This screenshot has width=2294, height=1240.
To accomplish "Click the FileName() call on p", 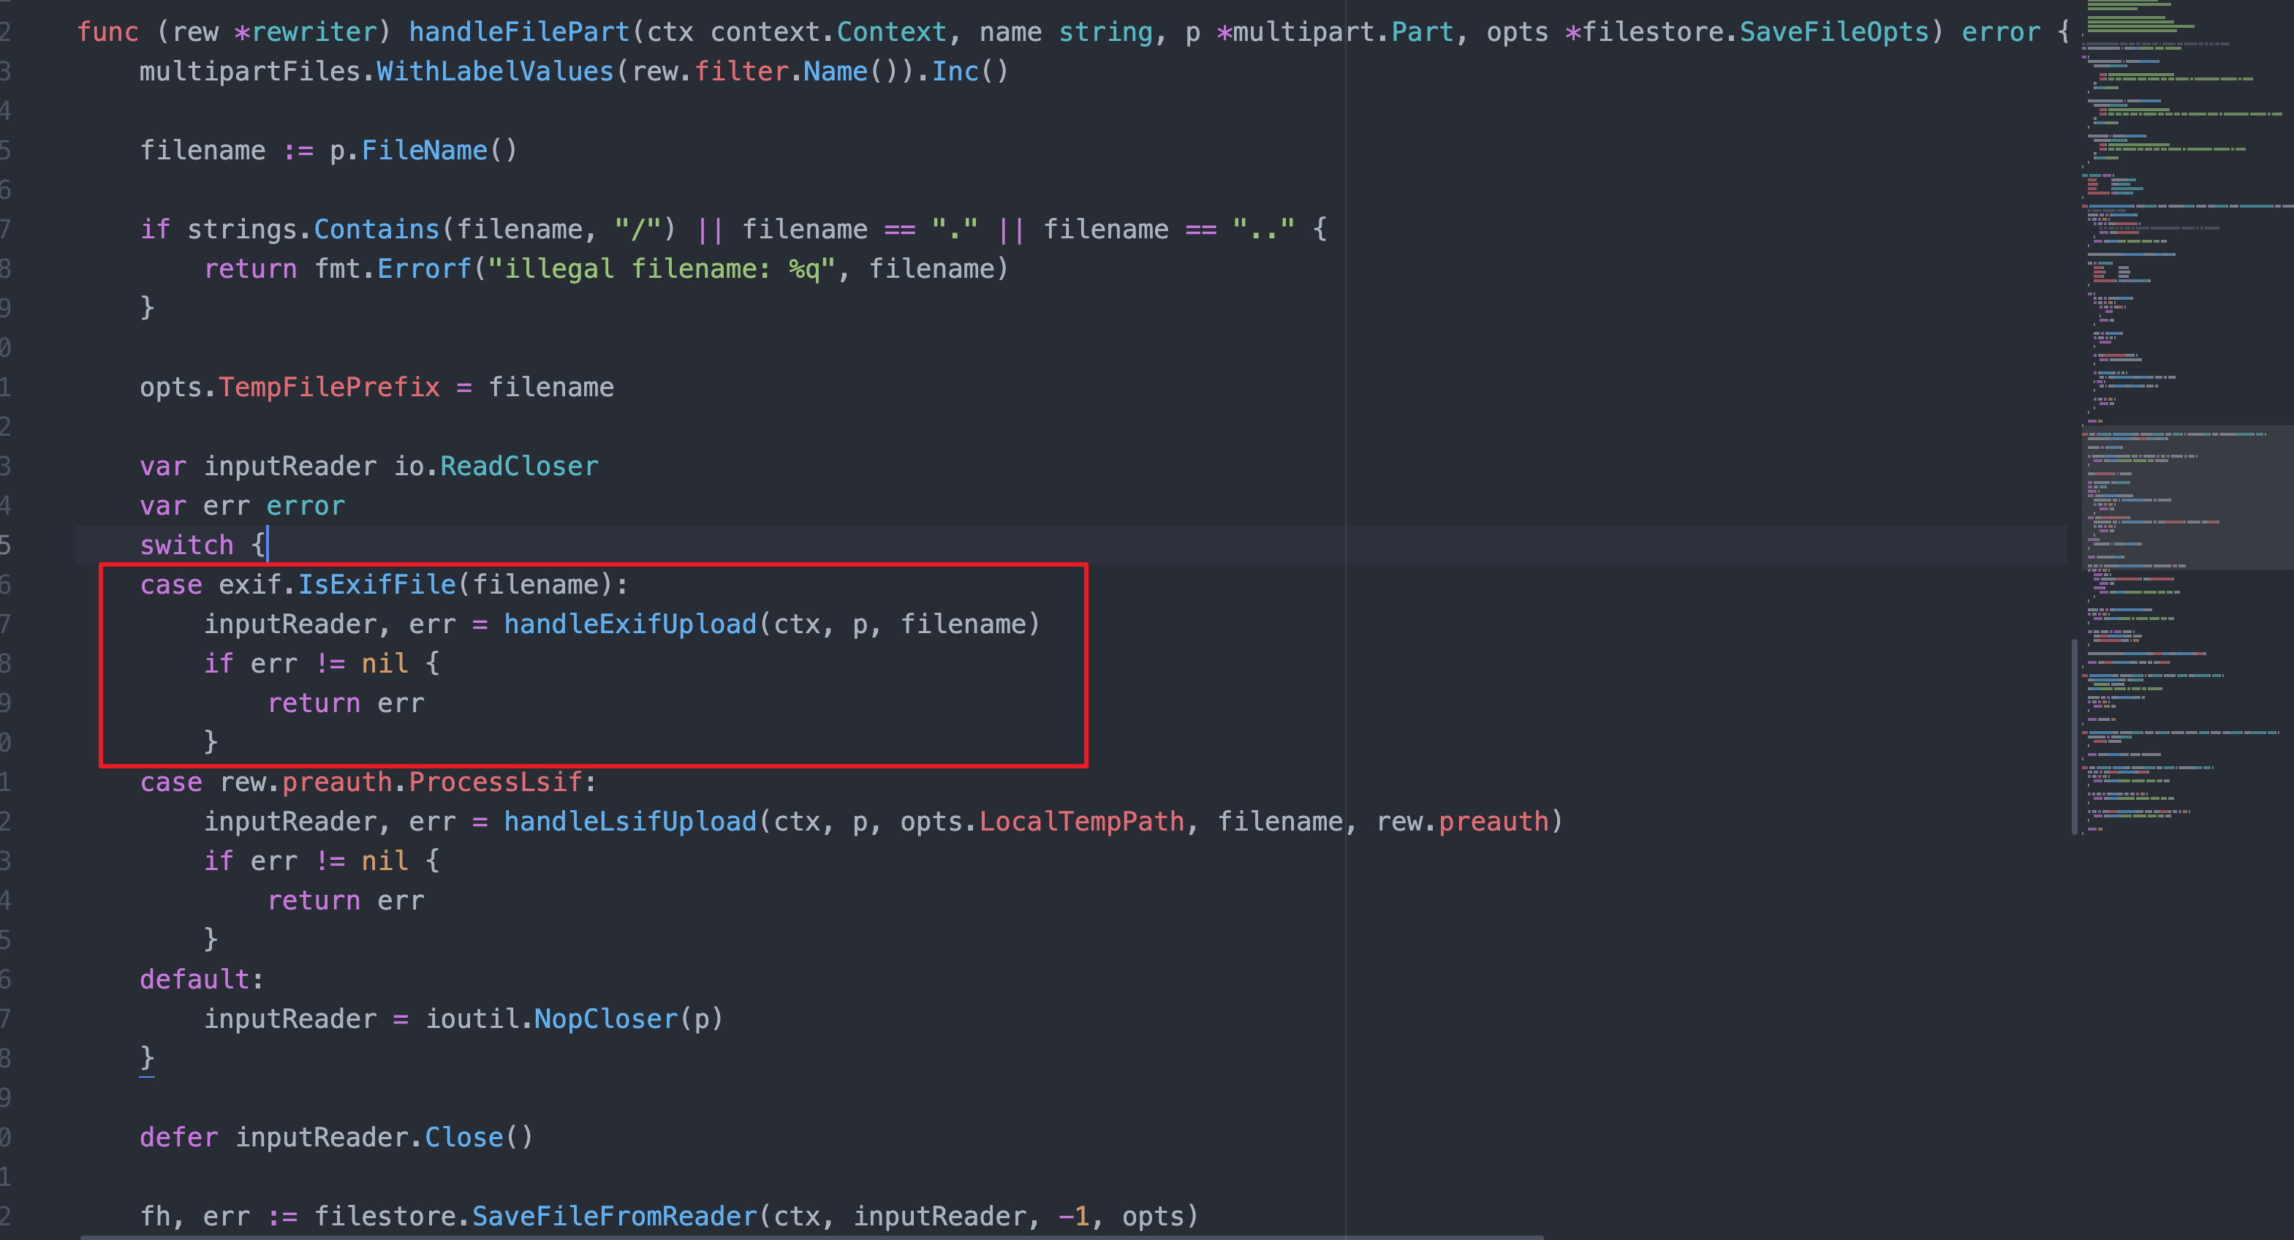I will (439, 151).
